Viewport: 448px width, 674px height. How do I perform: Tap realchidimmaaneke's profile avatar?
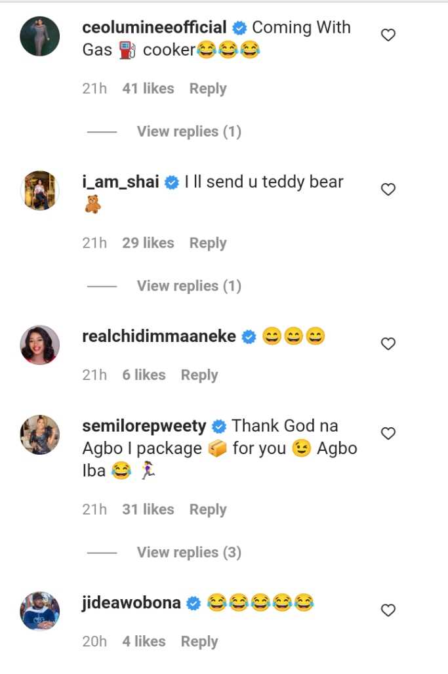point(40,345)
